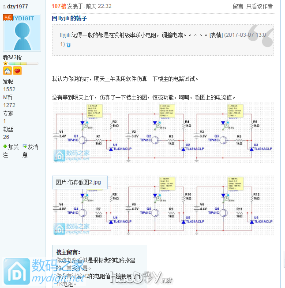285x288 pixels.
Task: Click the orange 认证 verification badge
Action: point(7,17)
